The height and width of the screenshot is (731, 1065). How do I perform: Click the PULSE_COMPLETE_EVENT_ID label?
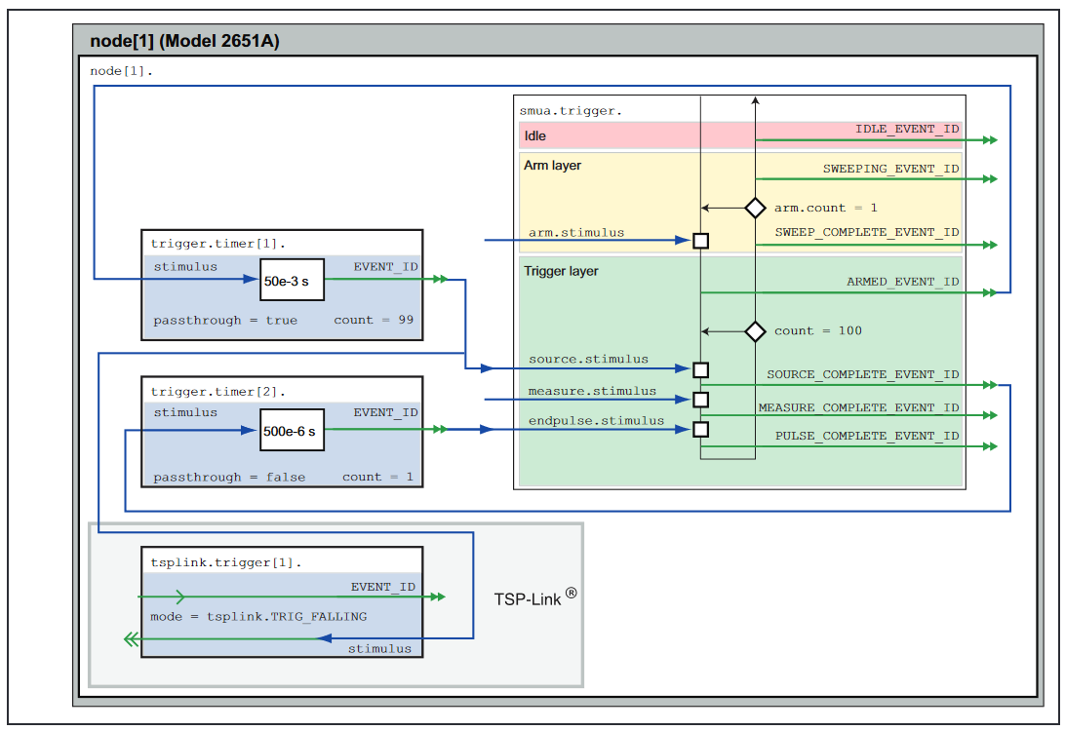(866, 436)
